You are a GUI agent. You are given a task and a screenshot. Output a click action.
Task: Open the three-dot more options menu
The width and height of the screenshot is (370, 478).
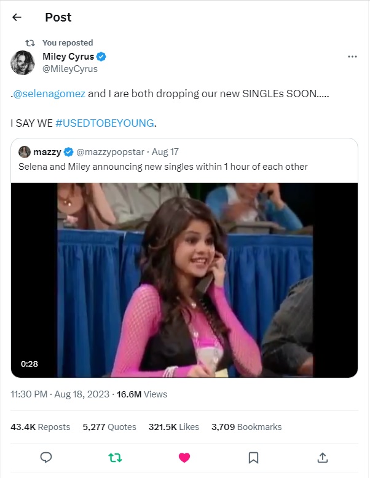pos(352,57)
